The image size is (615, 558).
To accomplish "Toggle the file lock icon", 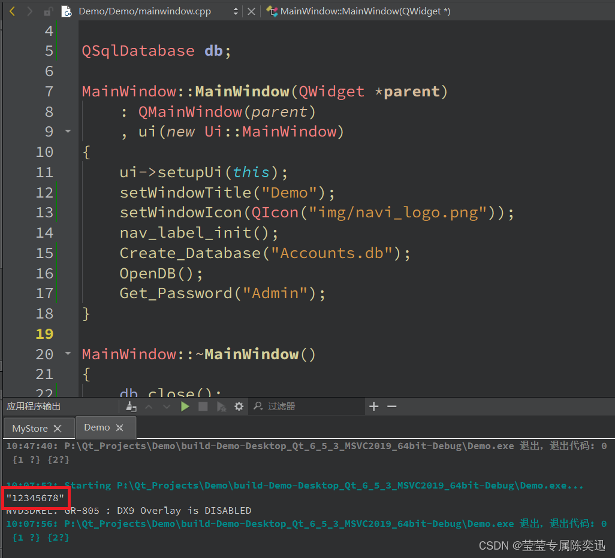I will [x=48, y=11].
